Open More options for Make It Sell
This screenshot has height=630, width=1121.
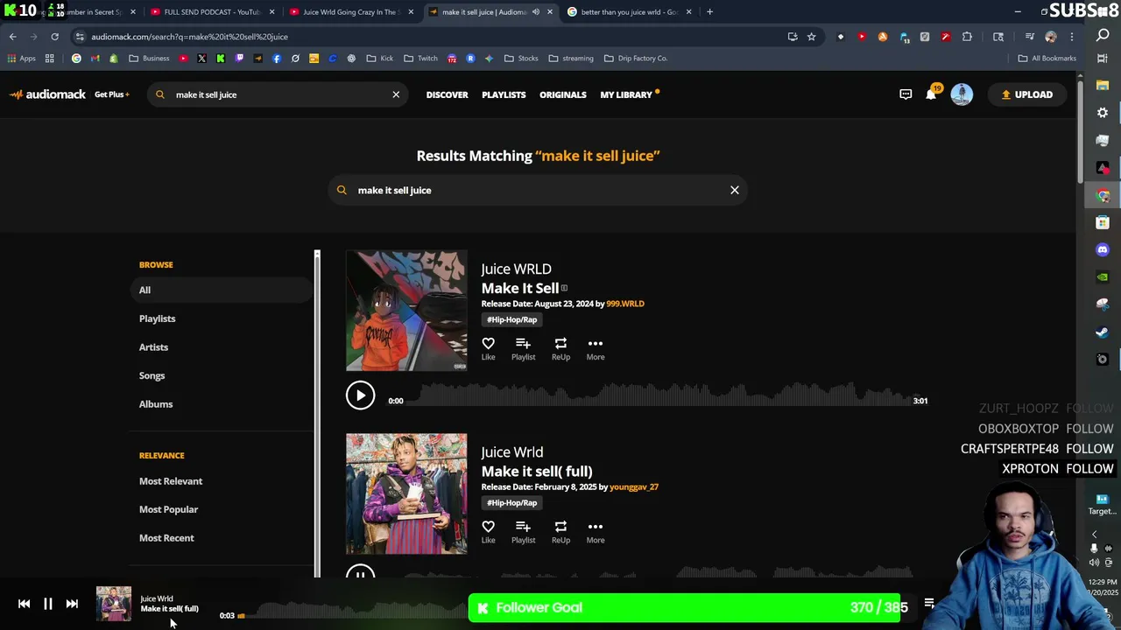point(596,348)
